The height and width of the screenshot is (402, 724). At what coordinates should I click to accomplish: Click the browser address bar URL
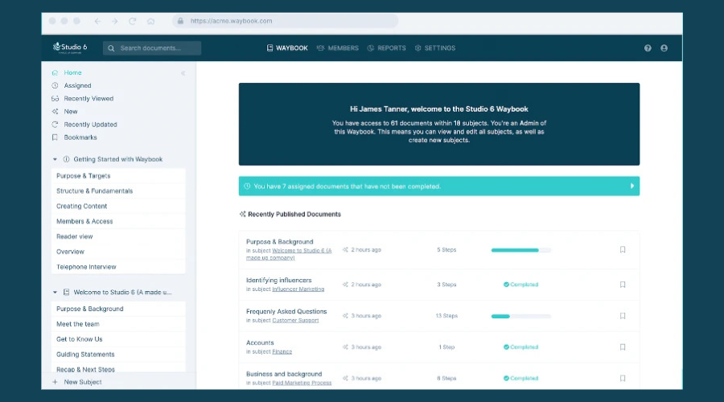232,21
